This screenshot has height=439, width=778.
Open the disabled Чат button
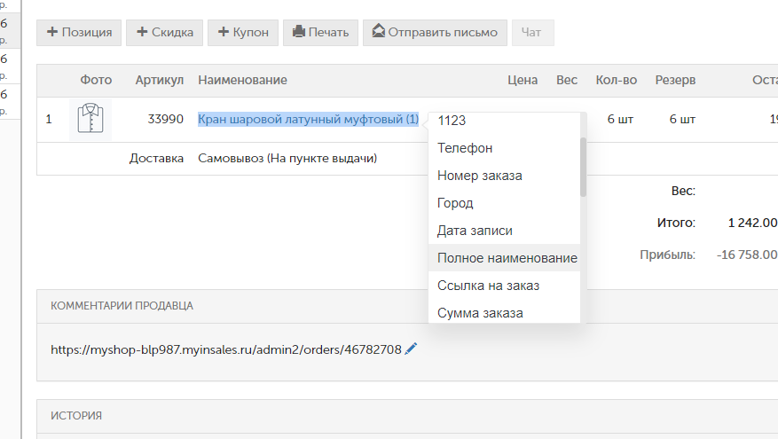531,33
